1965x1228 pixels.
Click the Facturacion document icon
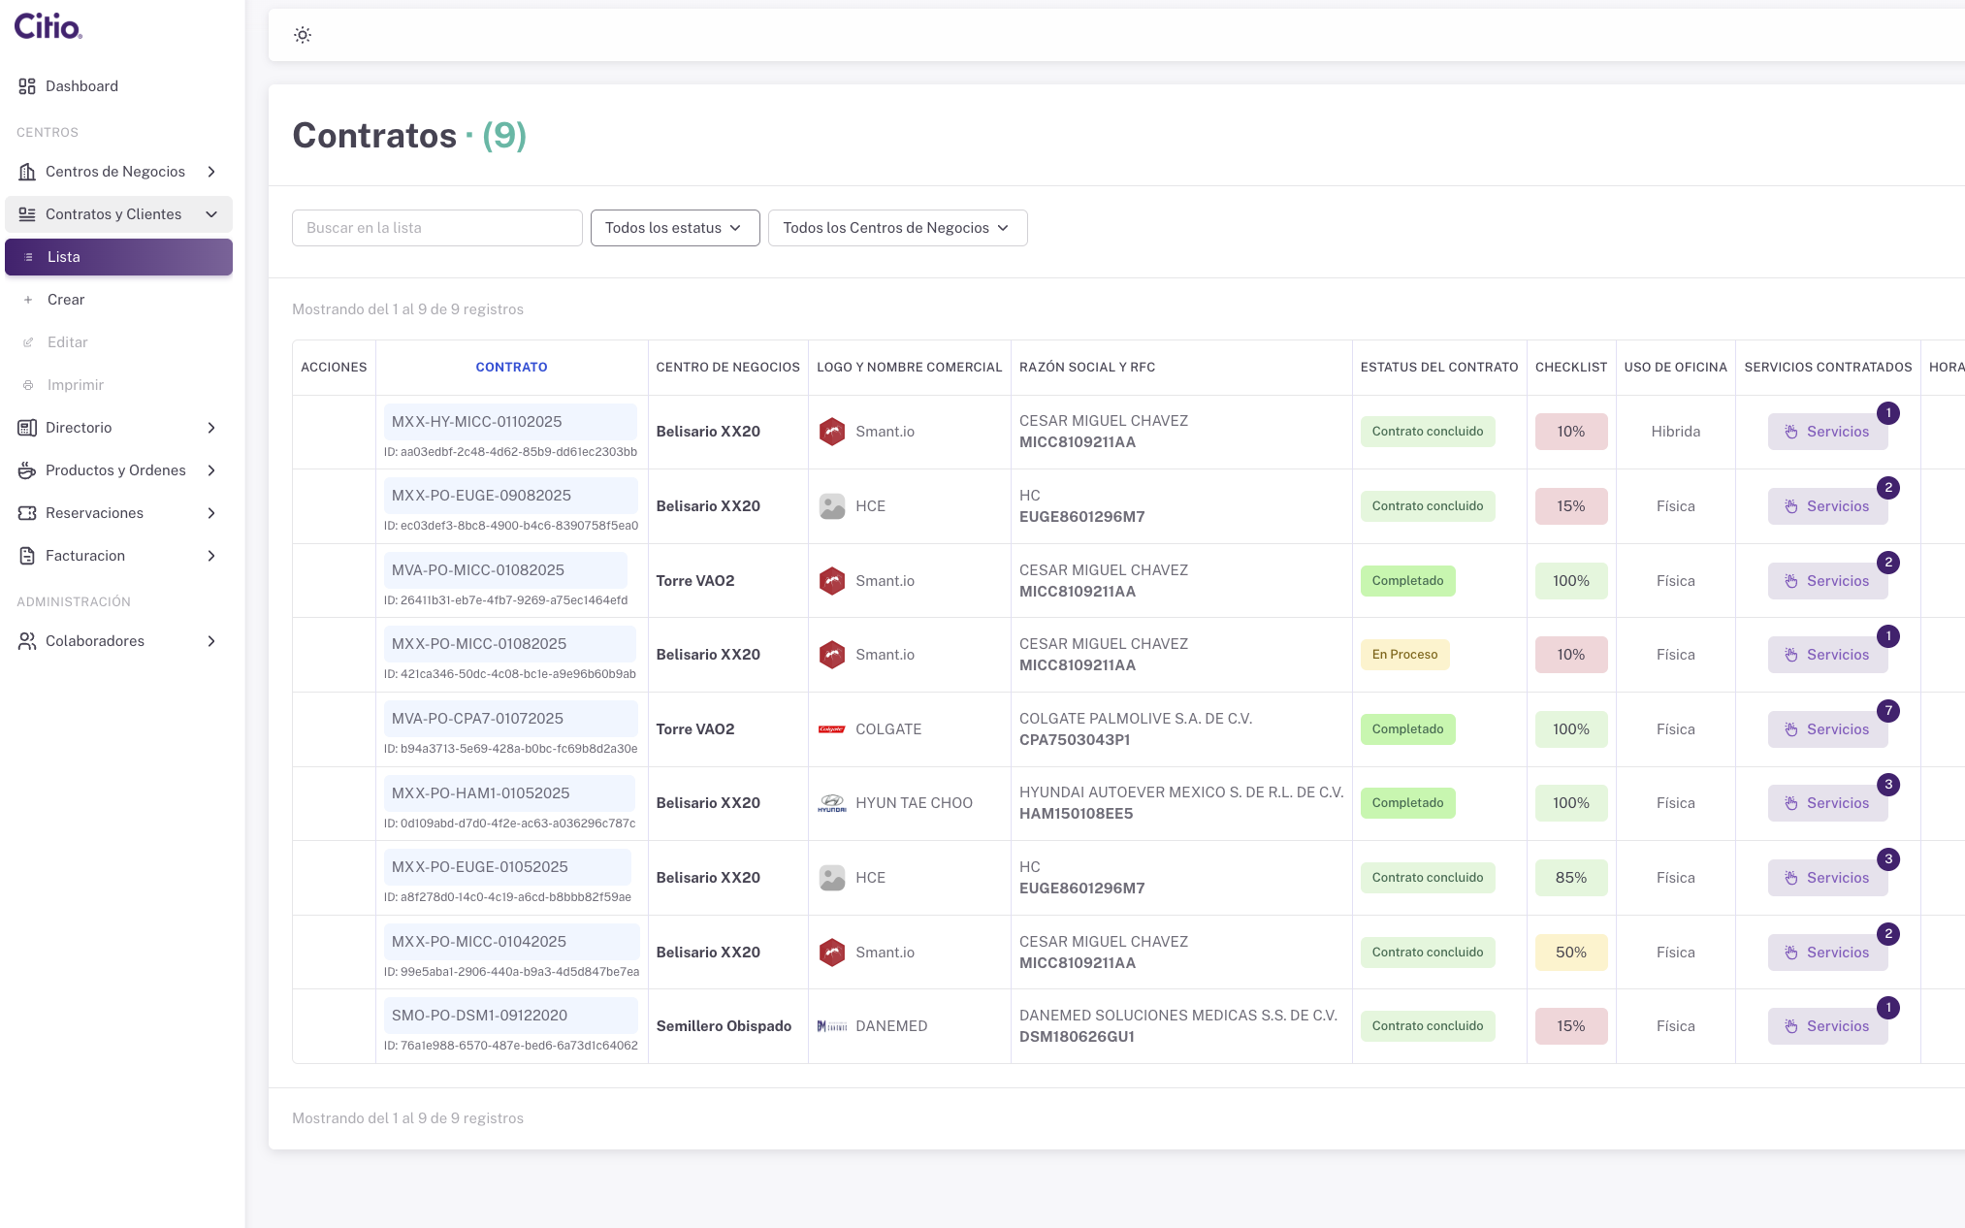(27, 556)
